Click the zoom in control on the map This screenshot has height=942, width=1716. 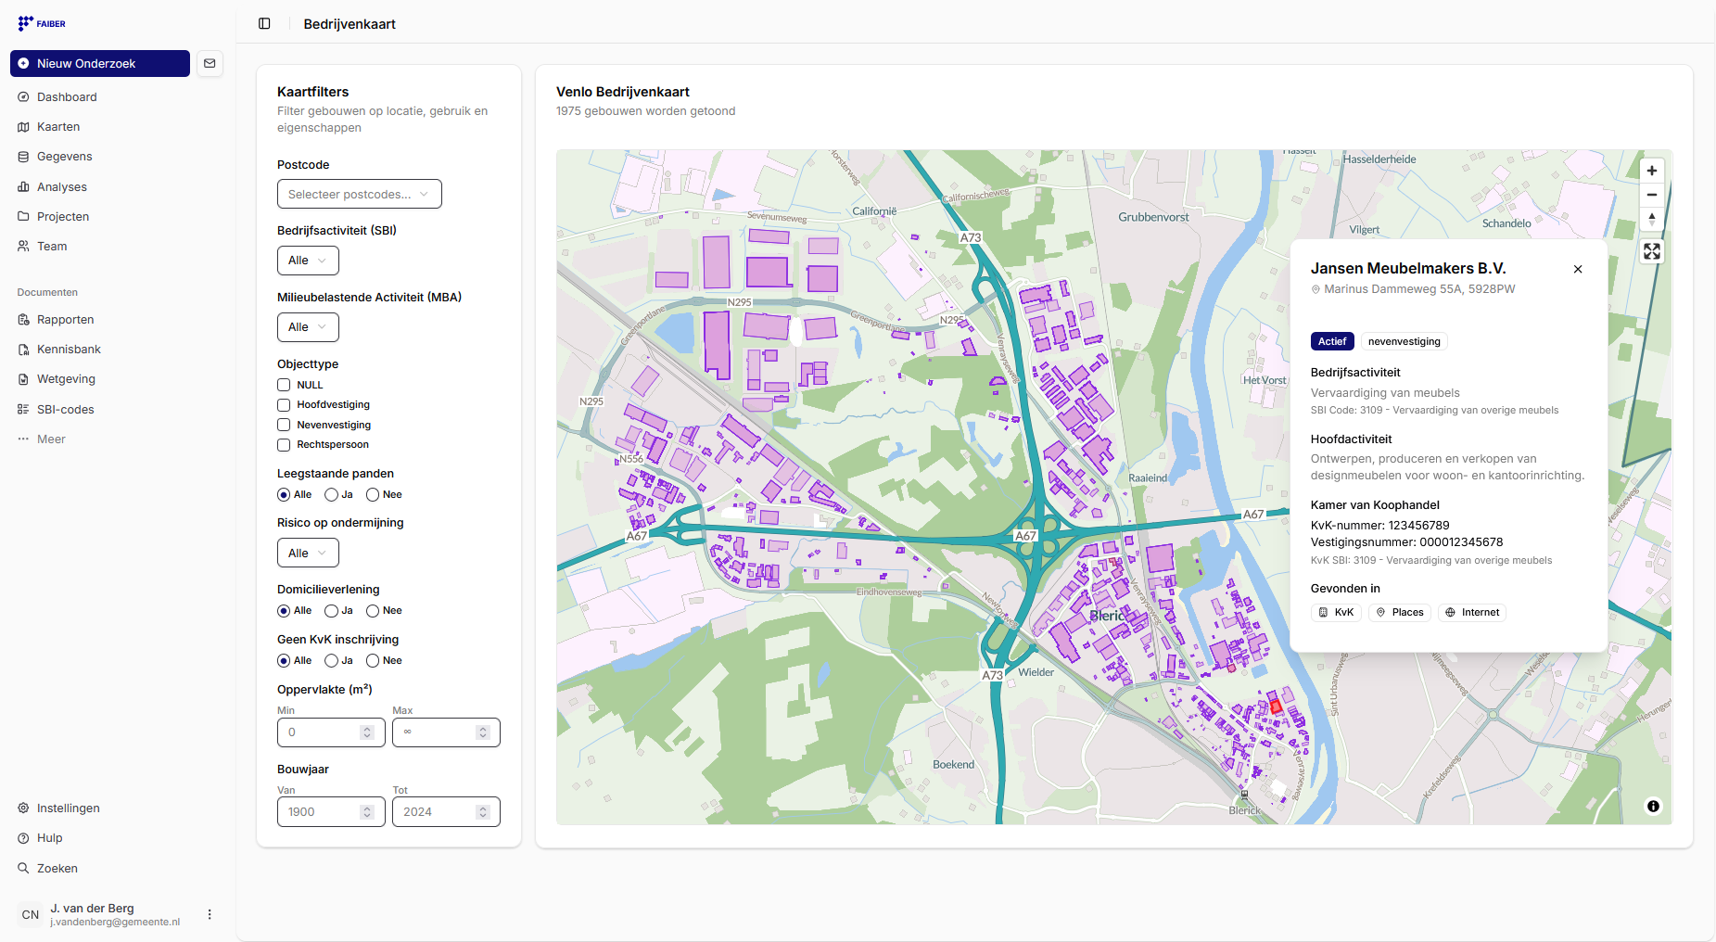pyautogui.click(x=1652, y=171)
